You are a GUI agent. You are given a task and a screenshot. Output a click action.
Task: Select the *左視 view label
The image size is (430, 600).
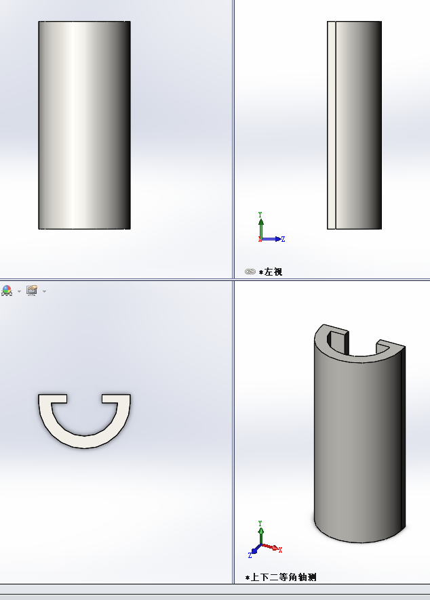tap(271, 272)
